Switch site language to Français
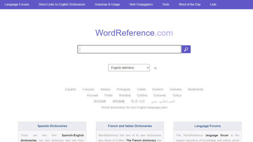 [88, 89]
